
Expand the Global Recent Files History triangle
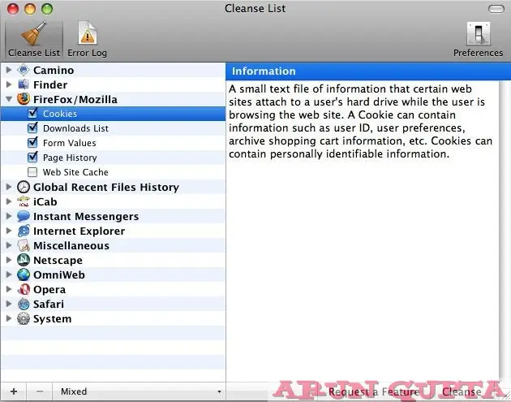9,187
